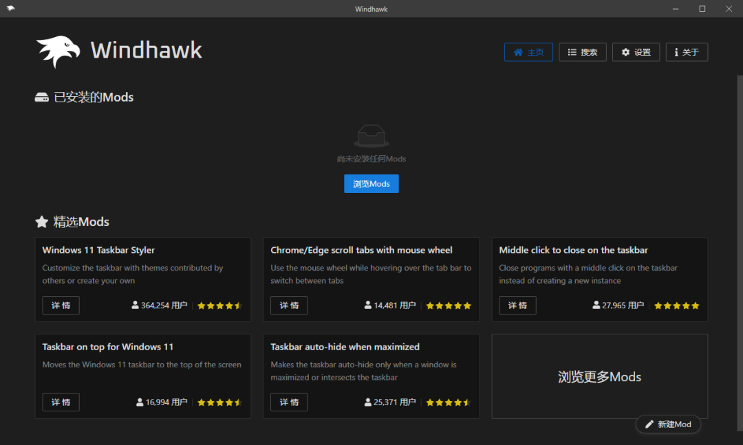Screen dimensions: 743x445
Task: Minimize the Windhawk window
Action: point(676,8)
